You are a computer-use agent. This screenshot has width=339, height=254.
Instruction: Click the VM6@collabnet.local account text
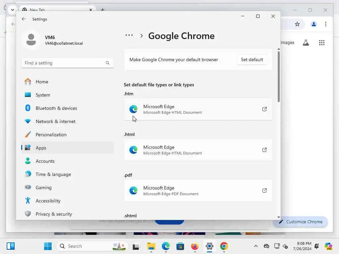(64, 43)
